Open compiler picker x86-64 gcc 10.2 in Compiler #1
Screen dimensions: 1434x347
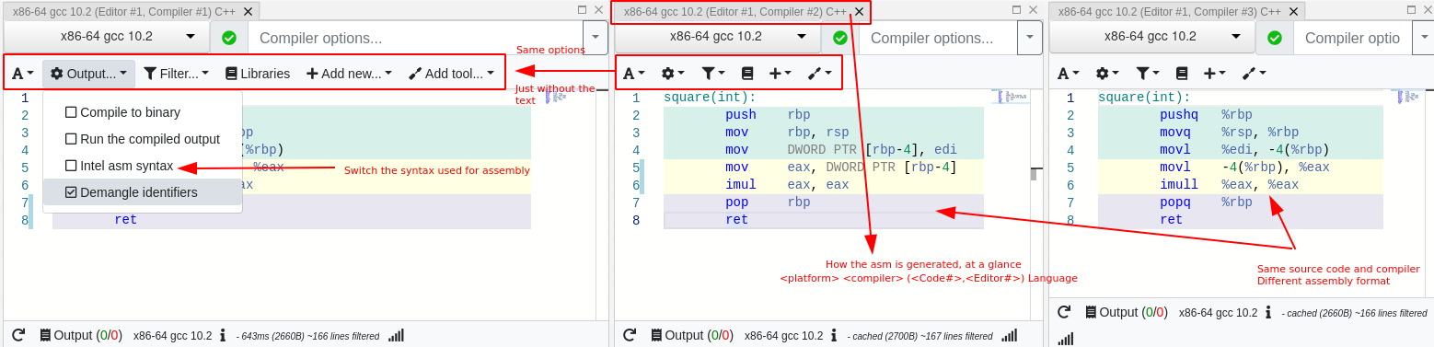[x=107, y=37]
